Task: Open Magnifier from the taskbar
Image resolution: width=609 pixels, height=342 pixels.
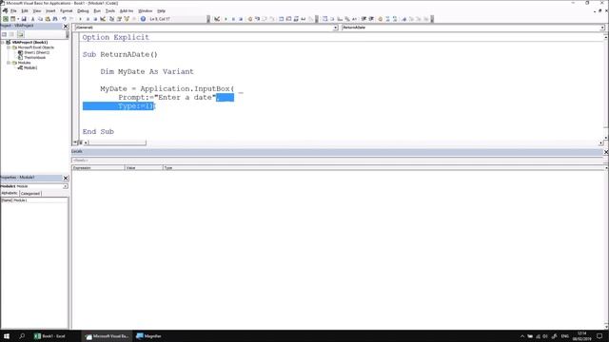Action: coord(148,336)
